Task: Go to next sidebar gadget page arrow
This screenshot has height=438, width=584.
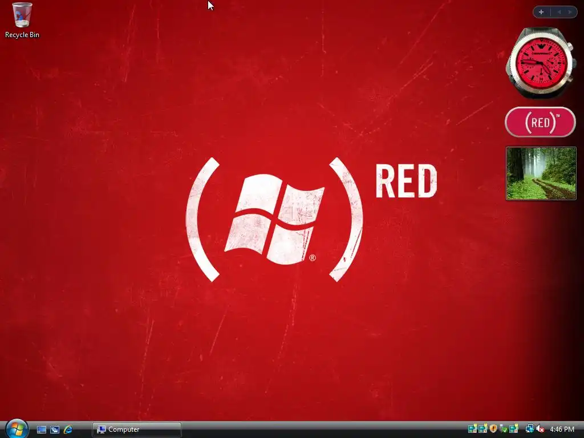Action: [570, 12]
